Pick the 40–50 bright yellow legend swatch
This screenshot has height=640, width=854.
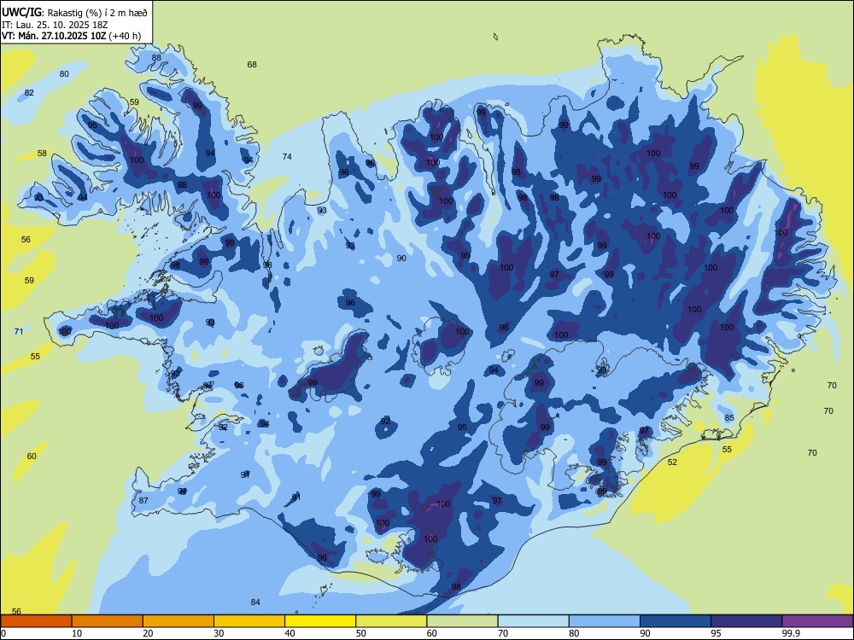coord(320,621)
